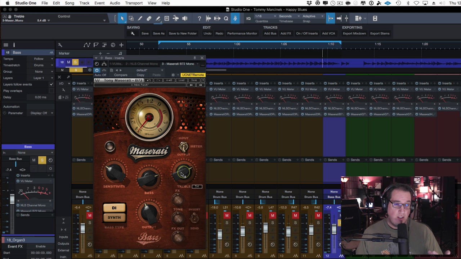Toggle Solo on Bass Bus channel
The image size is (461, 259).
tap(42, 160)
